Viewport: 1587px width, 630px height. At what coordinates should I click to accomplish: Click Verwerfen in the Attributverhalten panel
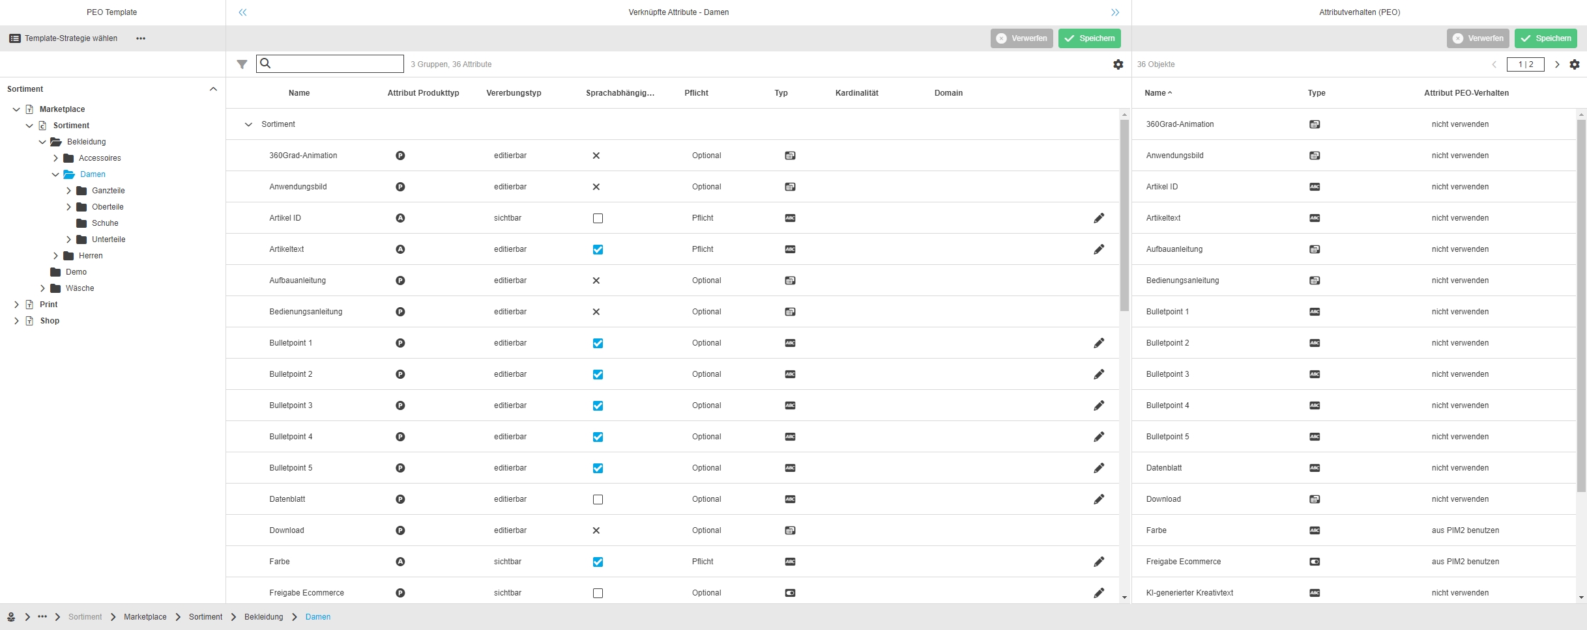pyautogui.click(x=1478, y=38)
